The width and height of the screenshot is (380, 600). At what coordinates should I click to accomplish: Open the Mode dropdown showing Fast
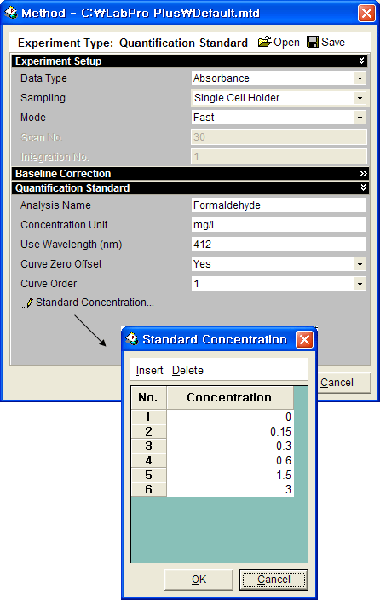[360, 118]
